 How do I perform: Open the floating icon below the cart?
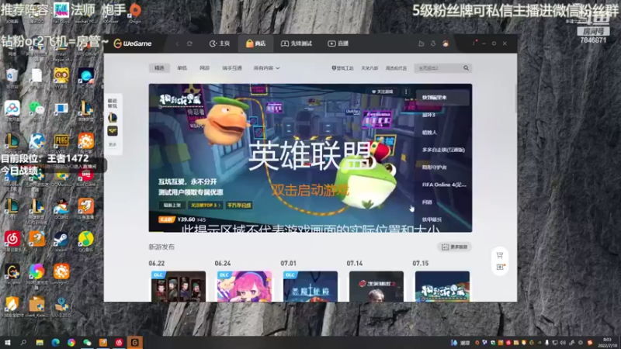click(500, 268)
